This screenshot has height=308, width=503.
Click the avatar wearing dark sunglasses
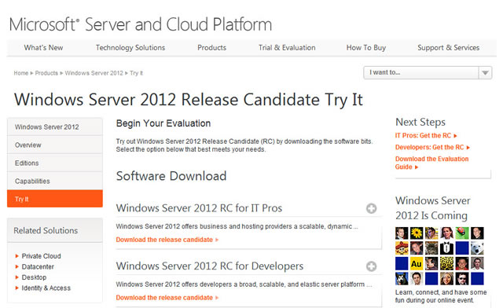tap(462, 278)
